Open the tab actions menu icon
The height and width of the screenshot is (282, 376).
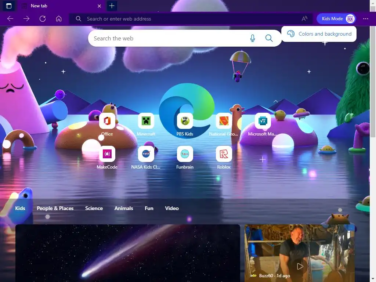click(x=9, y=6)
